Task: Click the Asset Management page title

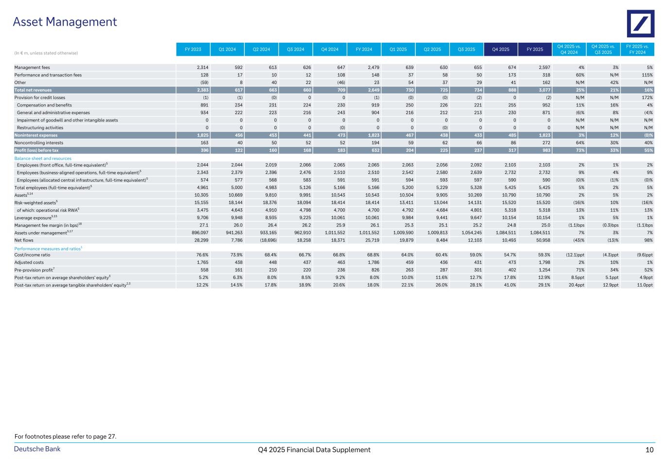Action: point(65,22)
